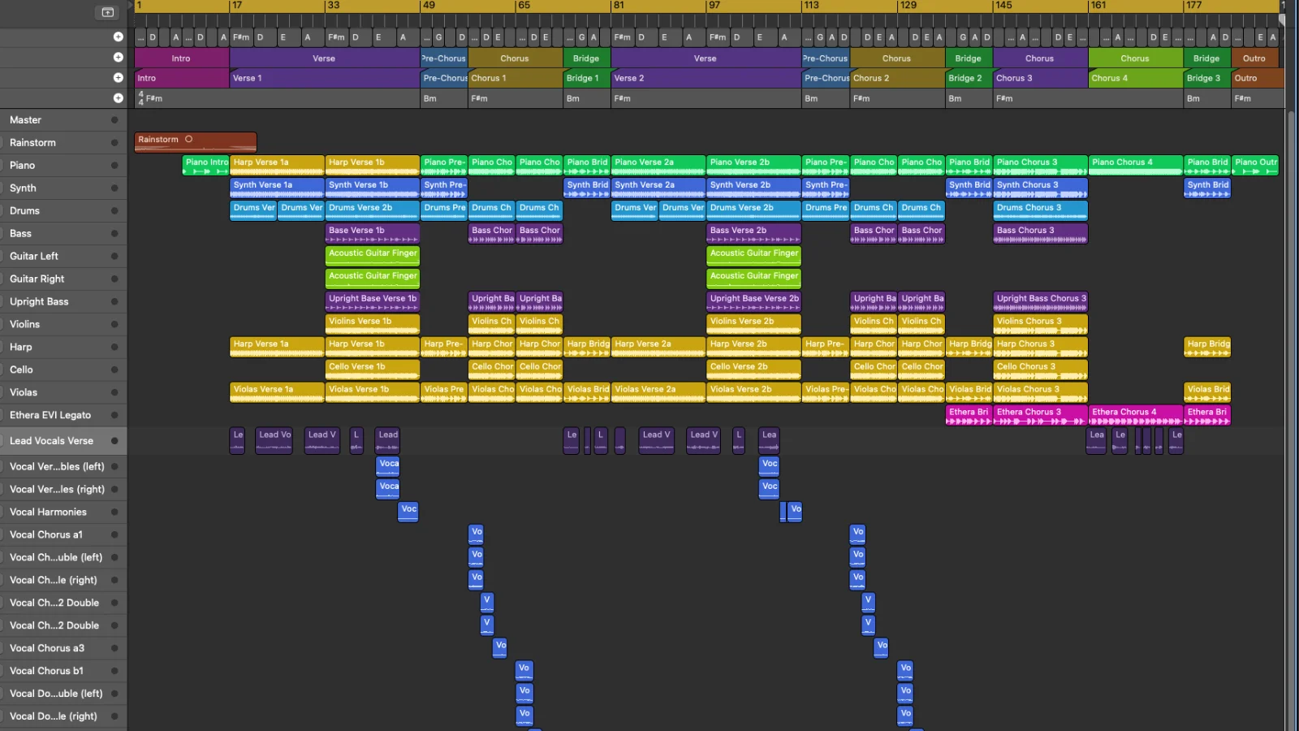Select the Ethera Chorus 3 region

[1039, 414]
